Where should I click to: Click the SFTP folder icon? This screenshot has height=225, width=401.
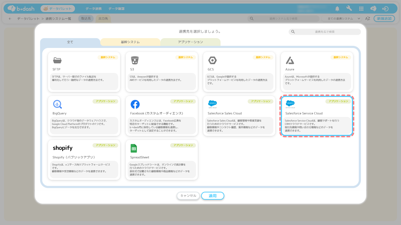(x=57, y=60)
